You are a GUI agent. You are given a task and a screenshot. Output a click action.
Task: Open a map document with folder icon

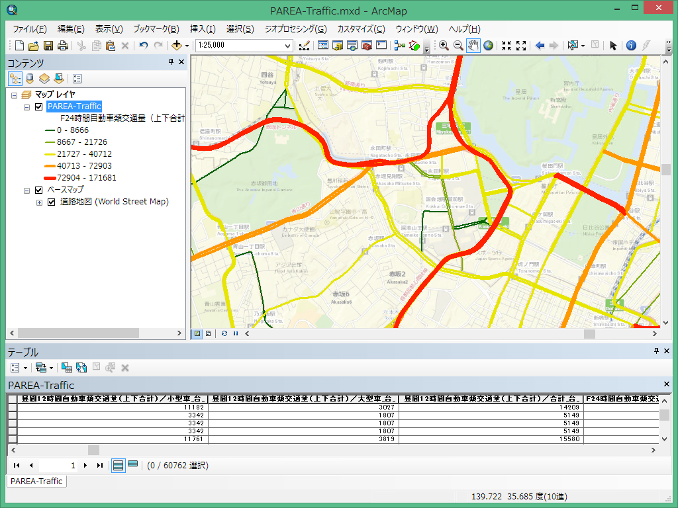tap(34, 46)
